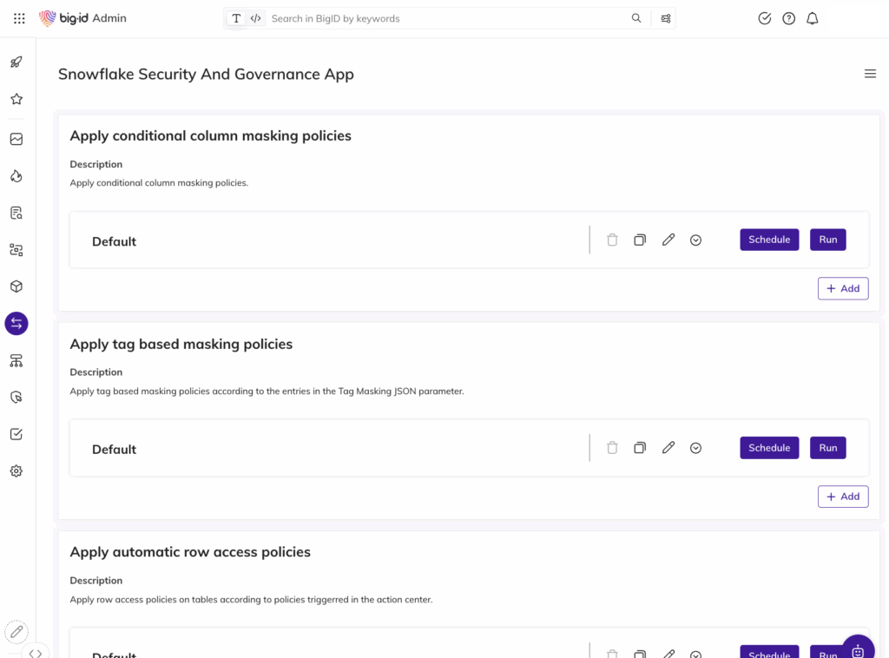889x658 pixels.
Task: Click the Apply conditional column masking policies heading
Action: tap(210, 136)
